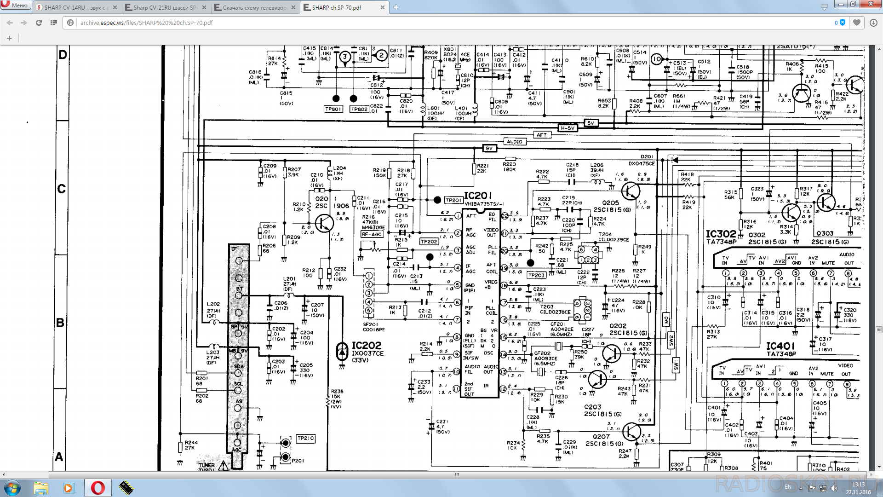The width and height of the screenshot is (883, 497).
Task: Click the H-5V bus label
Action: coord(568,128)
